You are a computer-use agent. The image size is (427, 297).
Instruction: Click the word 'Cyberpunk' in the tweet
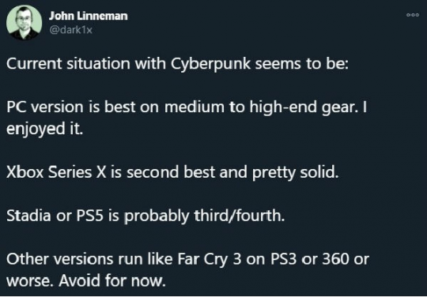[x=210, y=65]
